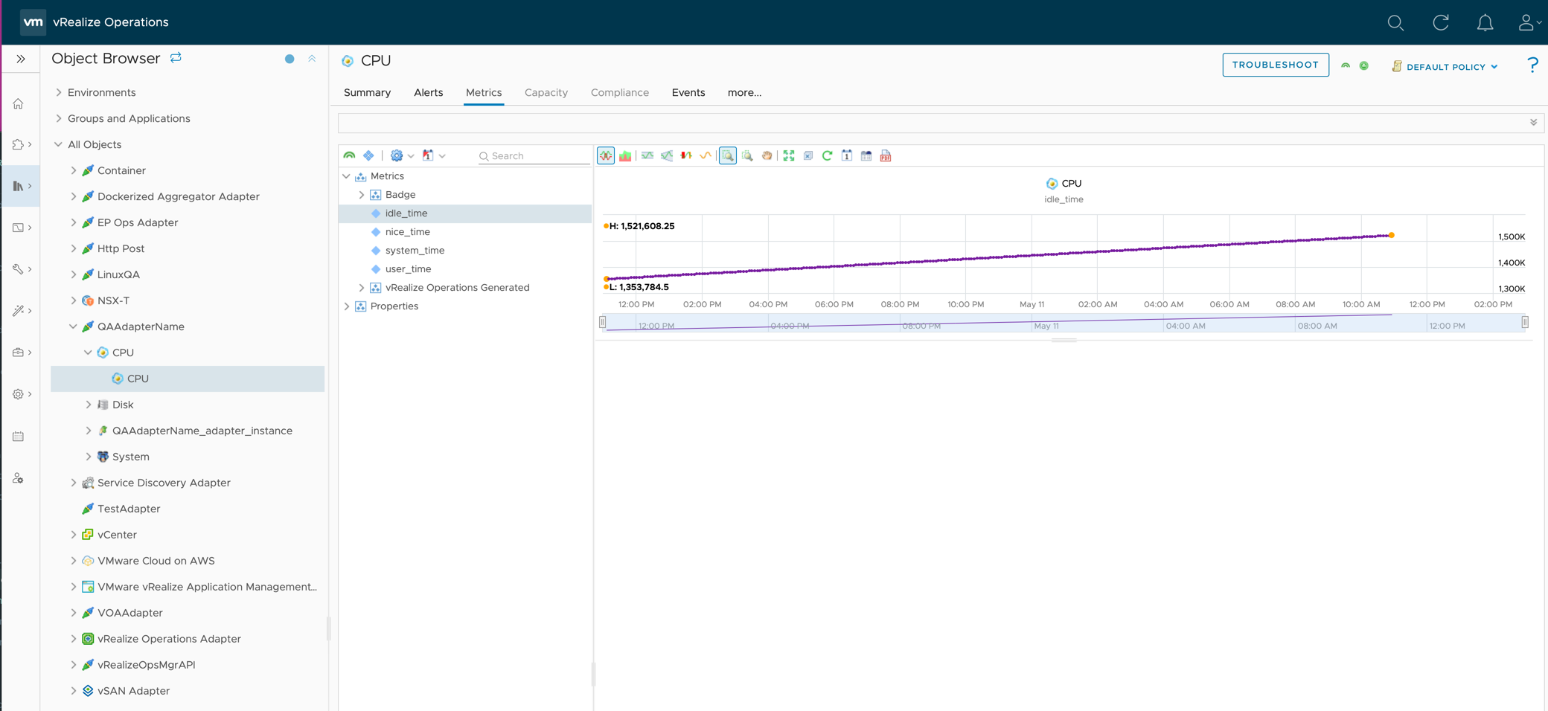The height and width of the screenshot is (711, 1548).
Task: Select the pan hand tool
Action: pyautogui.click(x=767, y=156)
